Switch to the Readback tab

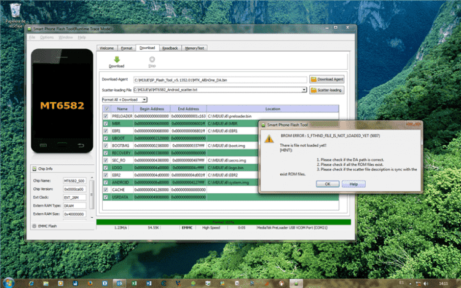coord(170,48)
